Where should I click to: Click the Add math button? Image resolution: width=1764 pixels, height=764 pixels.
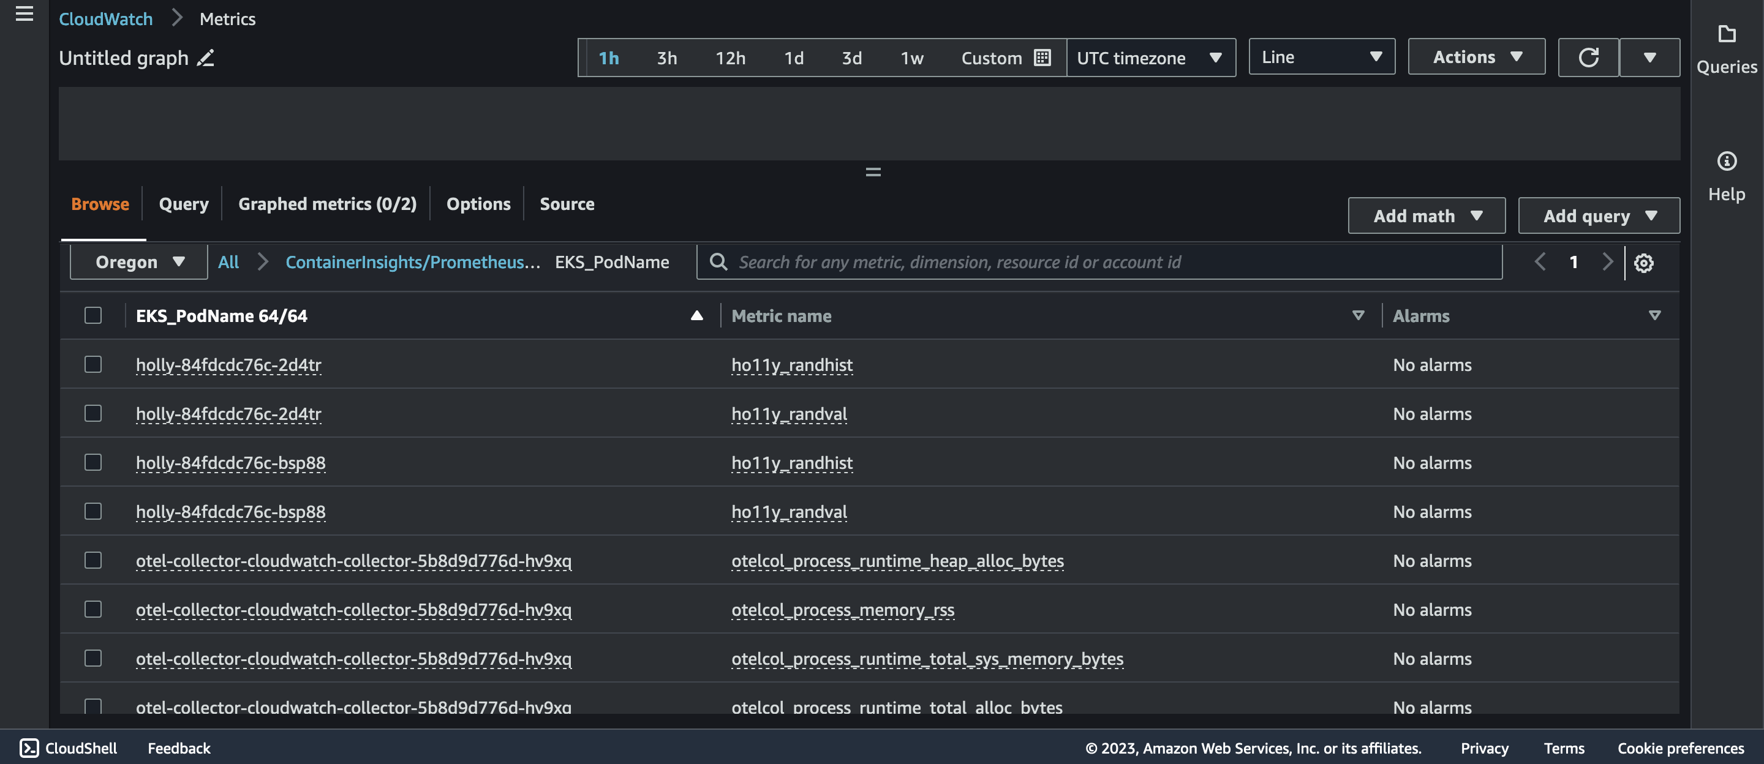coord(1426,216)
